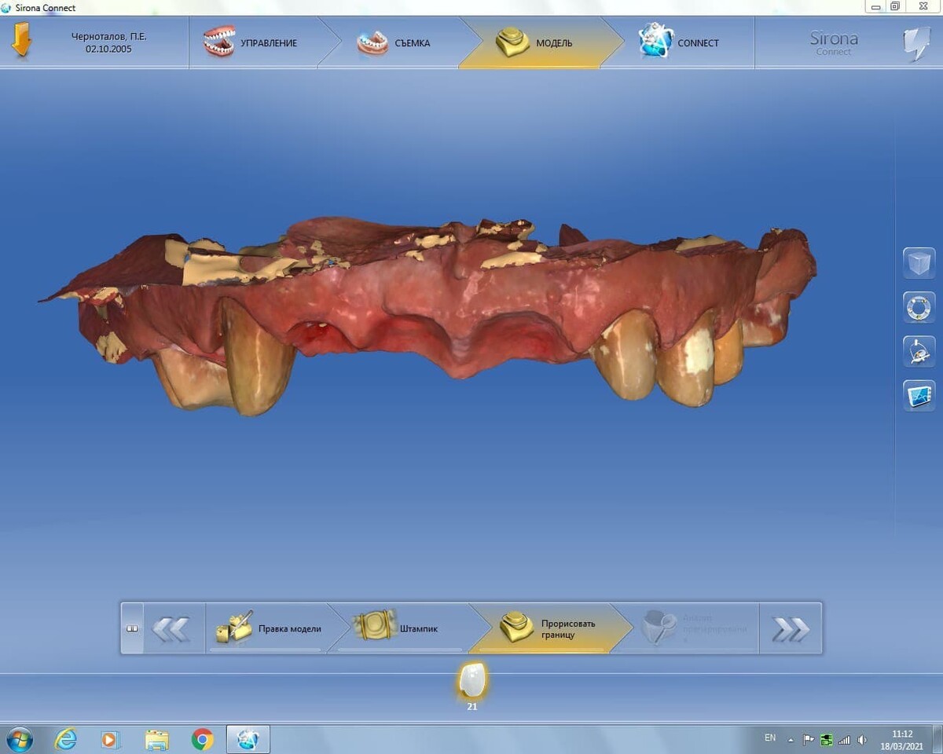Launch Google Chrome from the taskbar
The height and width of the screenshot is (754, 943).
click(x=202, y=739)
